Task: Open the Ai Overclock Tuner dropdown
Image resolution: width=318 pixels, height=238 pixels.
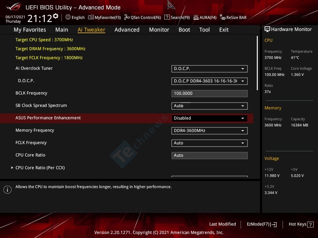Action: [x=210, y=68]
